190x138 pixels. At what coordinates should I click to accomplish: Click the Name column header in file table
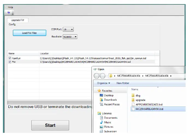click(23, 53)
